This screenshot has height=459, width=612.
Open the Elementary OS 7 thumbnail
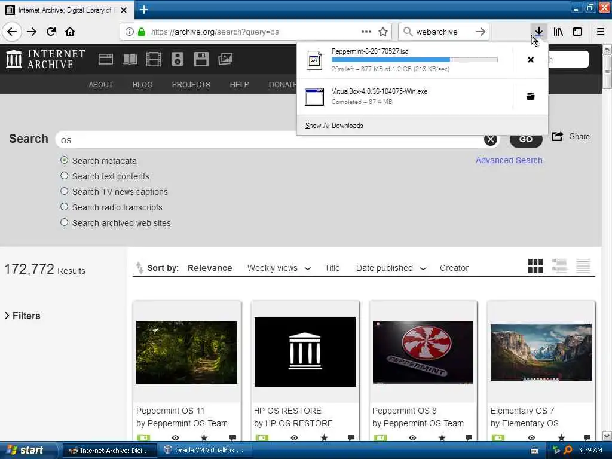[541, 352]
